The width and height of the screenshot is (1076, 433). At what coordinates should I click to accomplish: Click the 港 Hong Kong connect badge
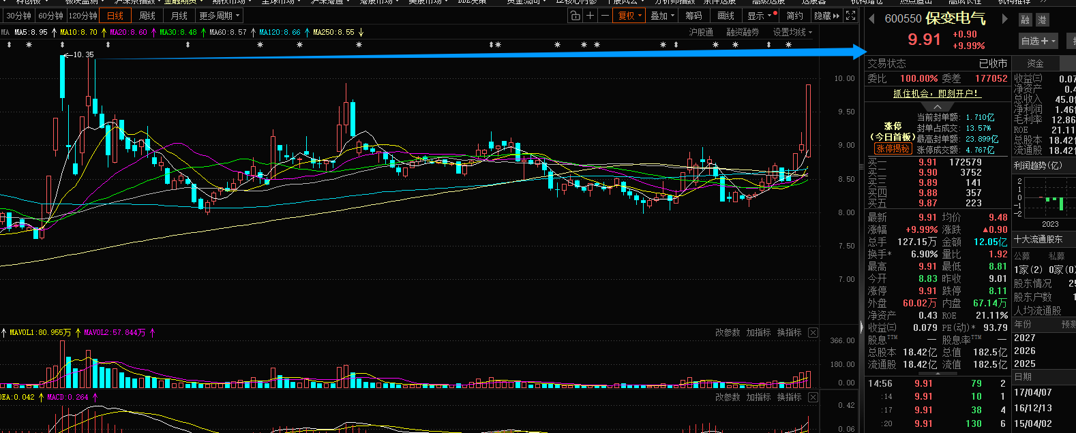1041,20
